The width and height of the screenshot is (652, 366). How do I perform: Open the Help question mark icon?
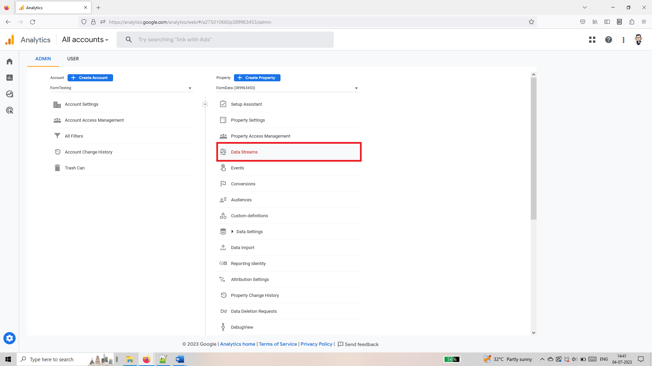(x=609, y=40)
